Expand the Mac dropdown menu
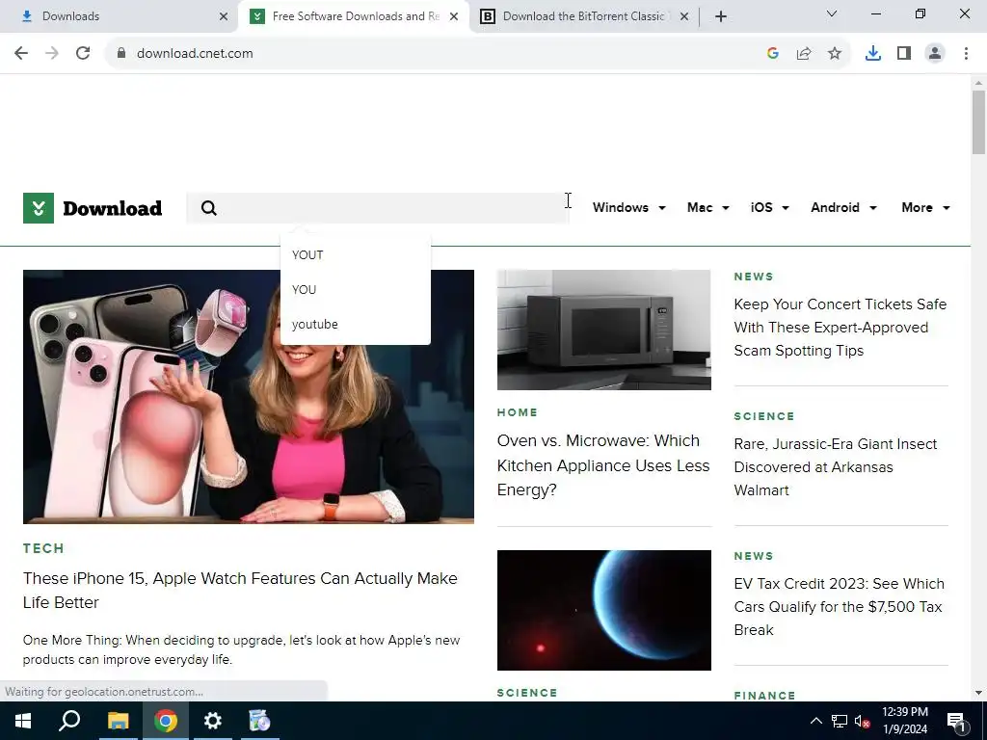The width and height of the screenshot is (987, 740). 708,208
